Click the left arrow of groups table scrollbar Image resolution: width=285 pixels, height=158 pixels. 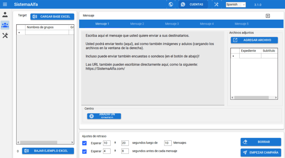[18, 142]
